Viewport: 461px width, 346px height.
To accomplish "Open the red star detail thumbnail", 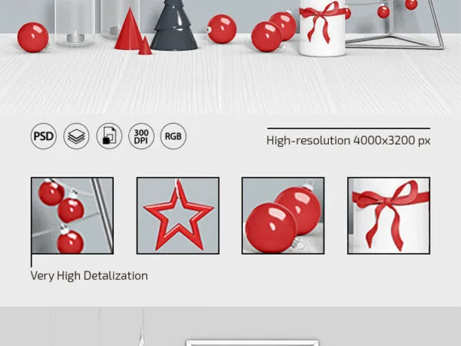I will pyautogui.click(x=178, y=215).
